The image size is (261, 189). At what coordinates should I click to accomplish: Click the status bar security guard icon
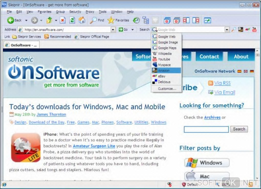[169, 184]
